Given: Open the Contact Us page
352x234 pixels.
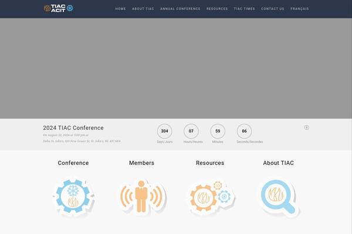Looking at the screenshot, I should pos(273,9).
